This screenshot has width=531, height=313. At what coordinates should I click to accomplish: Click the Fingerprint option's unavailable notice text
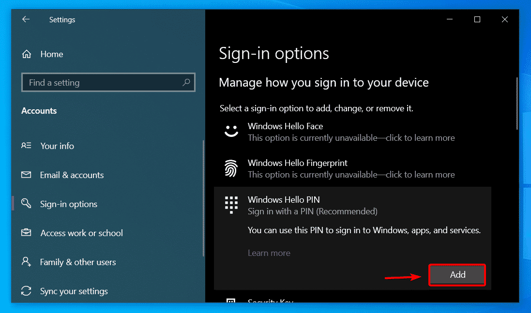click(x=351, y=175)
